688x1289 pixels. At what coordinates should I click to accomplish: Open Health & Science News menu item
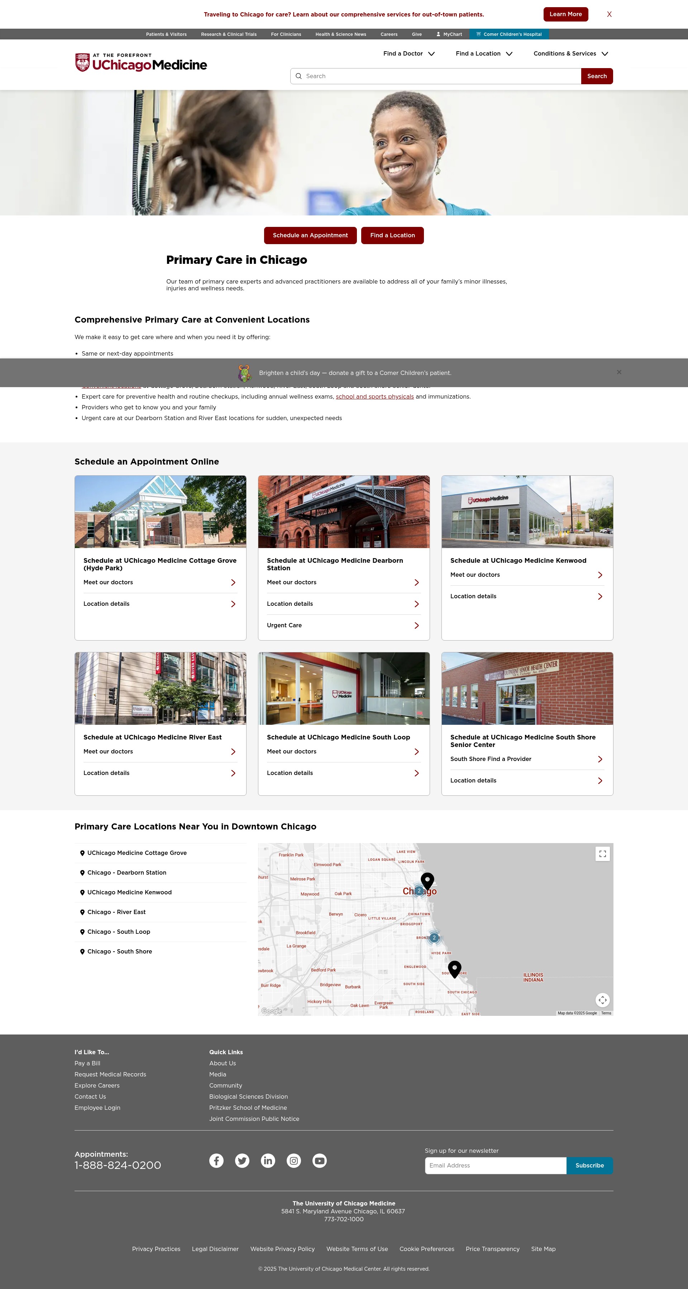pos(341,34)
